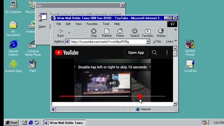Open the YouTube three-dot menu
Screen dimensions: 224x126
pos(167,52)
